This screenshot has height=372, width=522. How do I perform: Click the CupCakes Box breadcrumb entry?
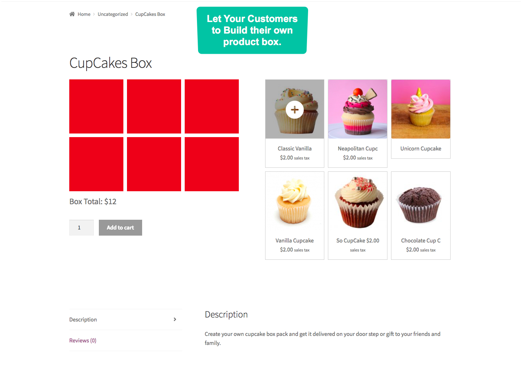(x=150, y=14)
